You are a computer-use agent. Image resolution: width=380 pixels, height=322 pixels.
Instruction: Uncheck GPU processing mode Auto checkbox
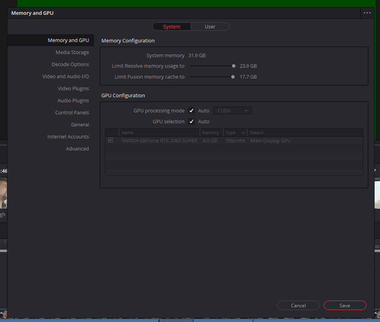click(192, 110)
